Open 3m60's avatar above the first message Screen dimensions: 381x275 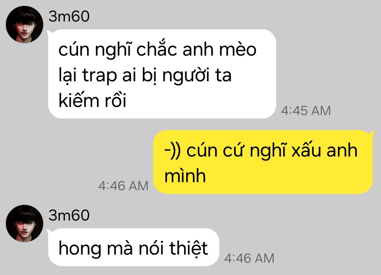point(24,25)
